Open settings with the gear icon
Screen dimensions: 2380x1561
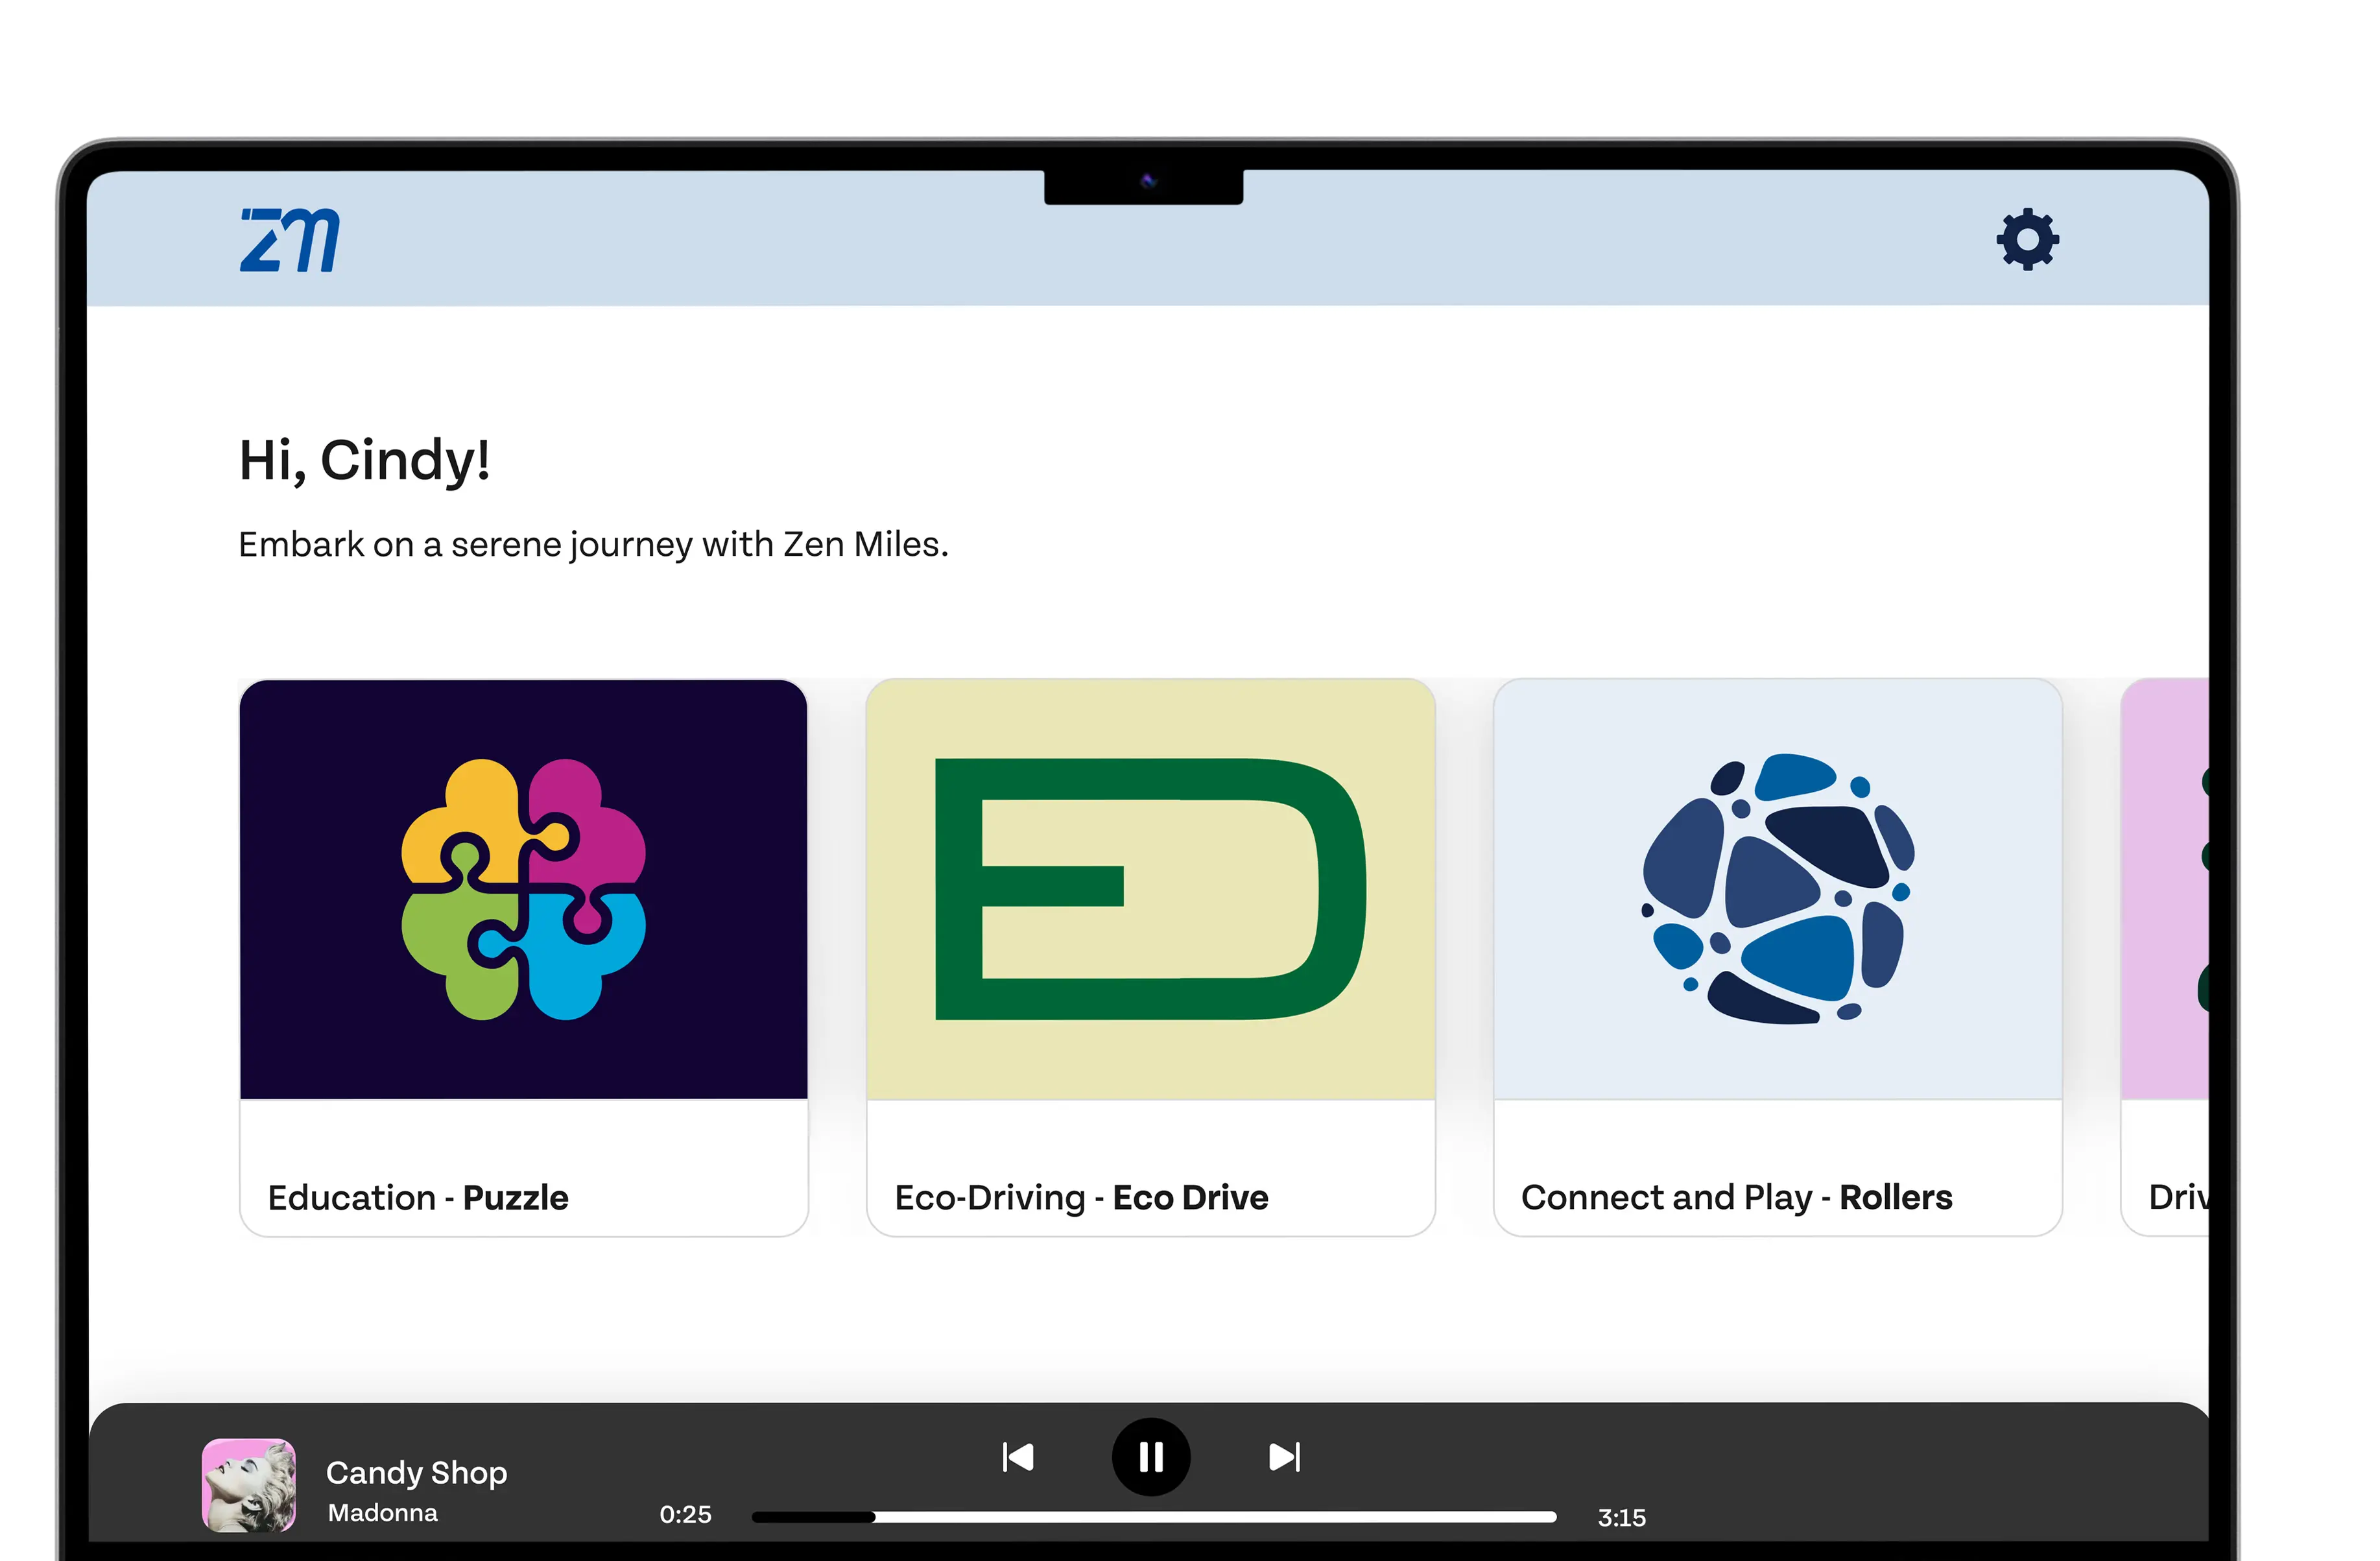click(2028, 239)
